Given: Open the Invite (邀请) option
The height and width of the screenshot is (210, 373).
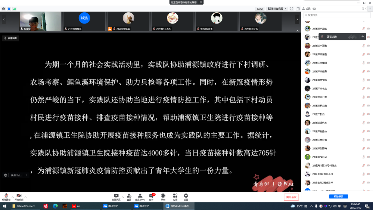Looking at the screenshot, I should (129, 196).
